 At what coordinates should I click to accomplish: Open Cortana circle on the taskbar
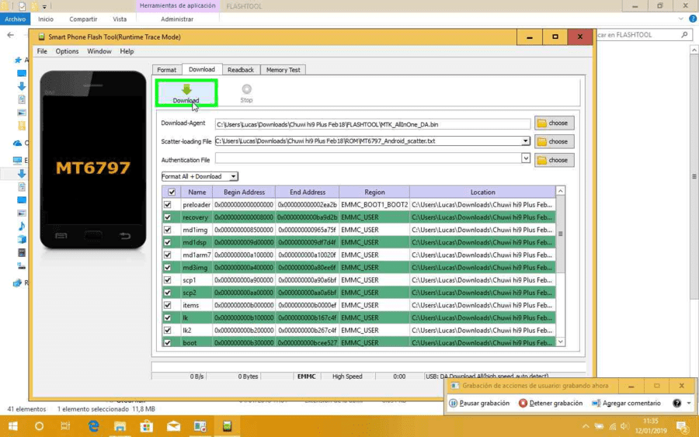click(x=40, y=426)
